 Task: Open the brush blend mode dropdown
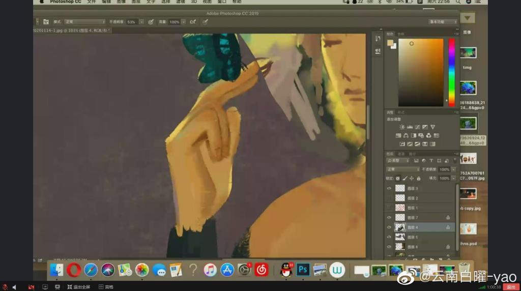click(85, 22)
